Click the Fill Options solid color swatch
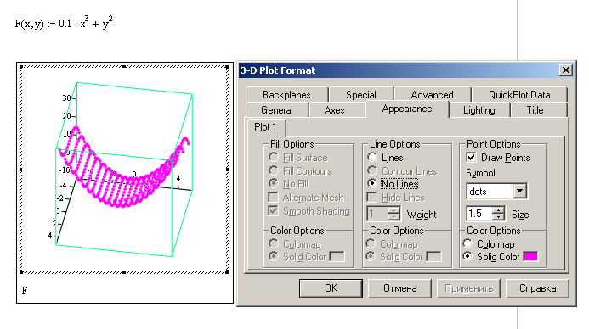The width and height of the screenshot is (589, 329). click(x=337, y=257)
